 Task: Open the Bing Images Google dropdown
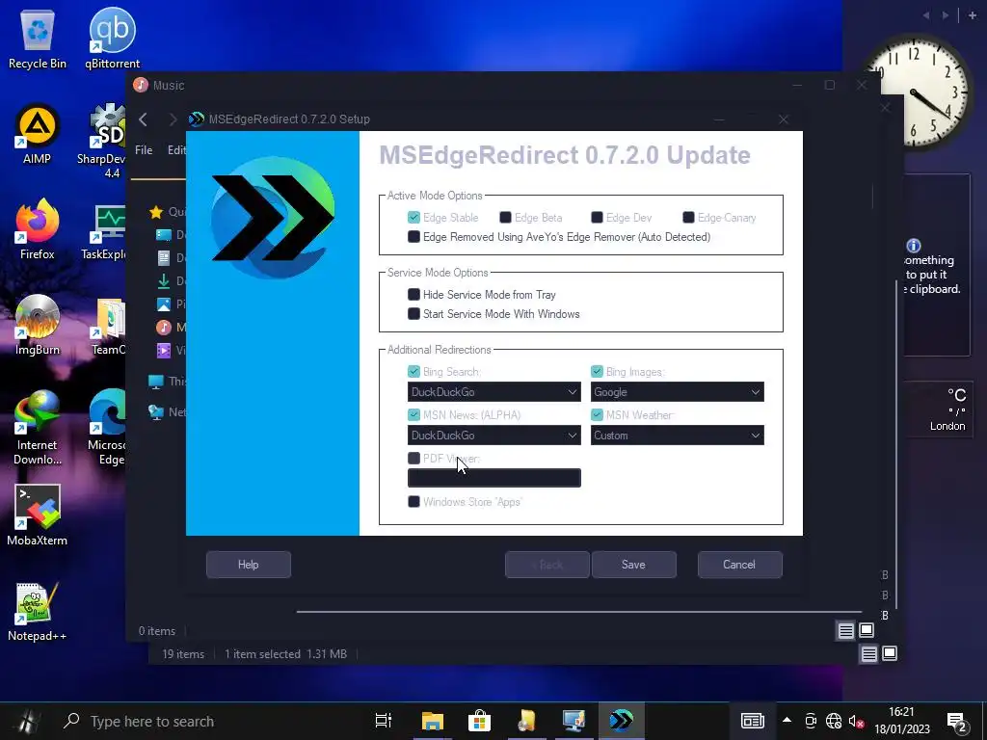678,391
